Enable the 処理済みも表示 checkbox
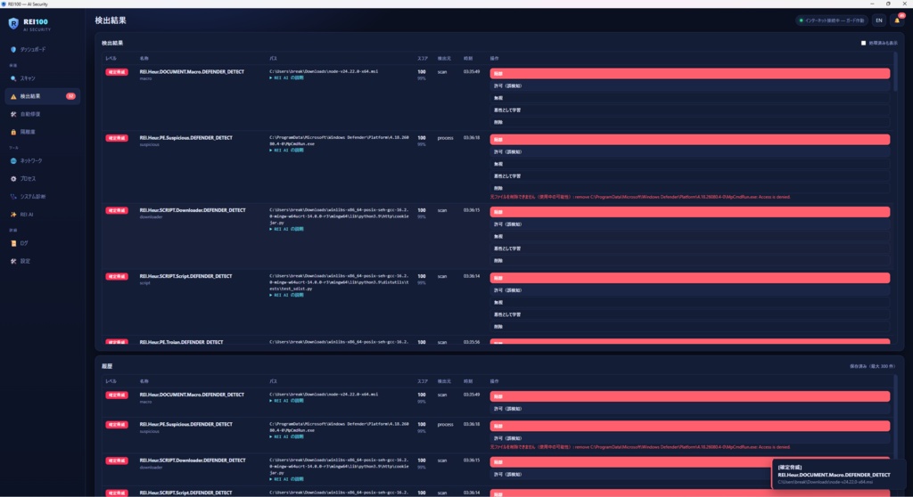The width and height of the screenshot is (913, 497). click(x=863, y=43)
